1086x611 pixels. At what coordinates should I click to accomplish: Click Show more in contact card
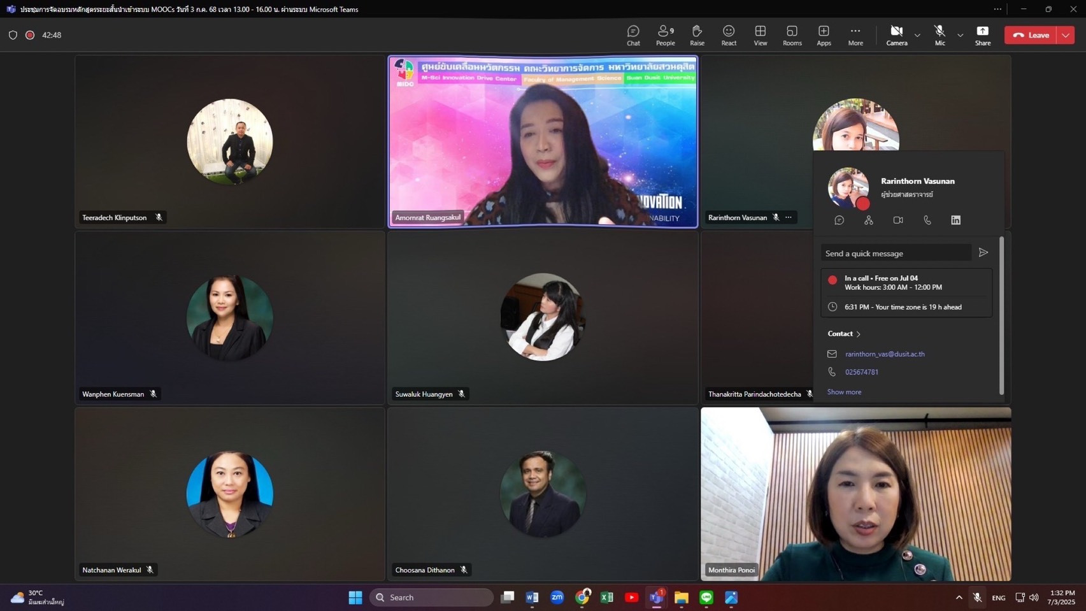pos(844,392)
